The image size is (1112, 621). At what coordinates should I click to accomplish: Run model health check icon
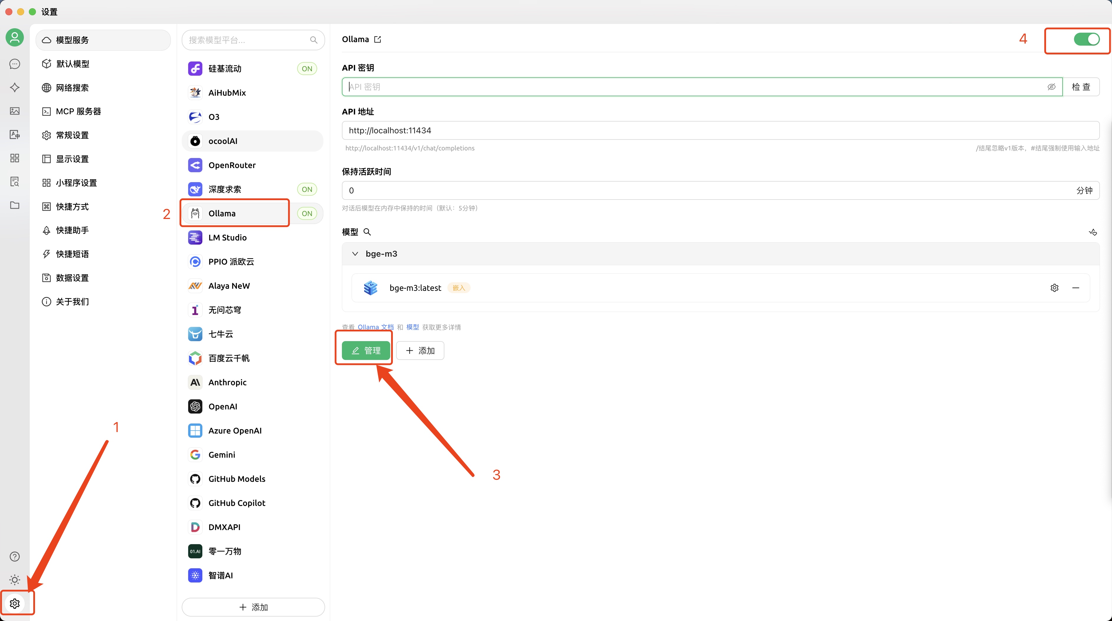pyautogui.click(x=1093, y=232)
